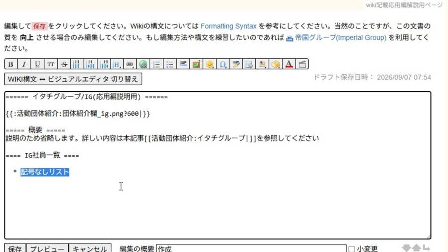Toggle bold text formatting
Image resolution: width=448 pixels, height=252 pixels.
pyautogui.click(x=11, y=64)
